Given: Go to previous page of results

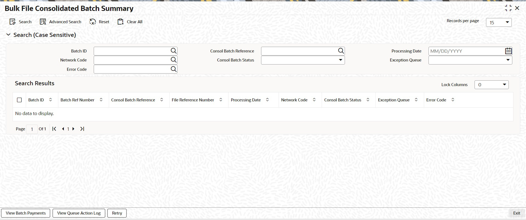Looking at the screenshot, I should pyautogui.click(x=63, y=129).
